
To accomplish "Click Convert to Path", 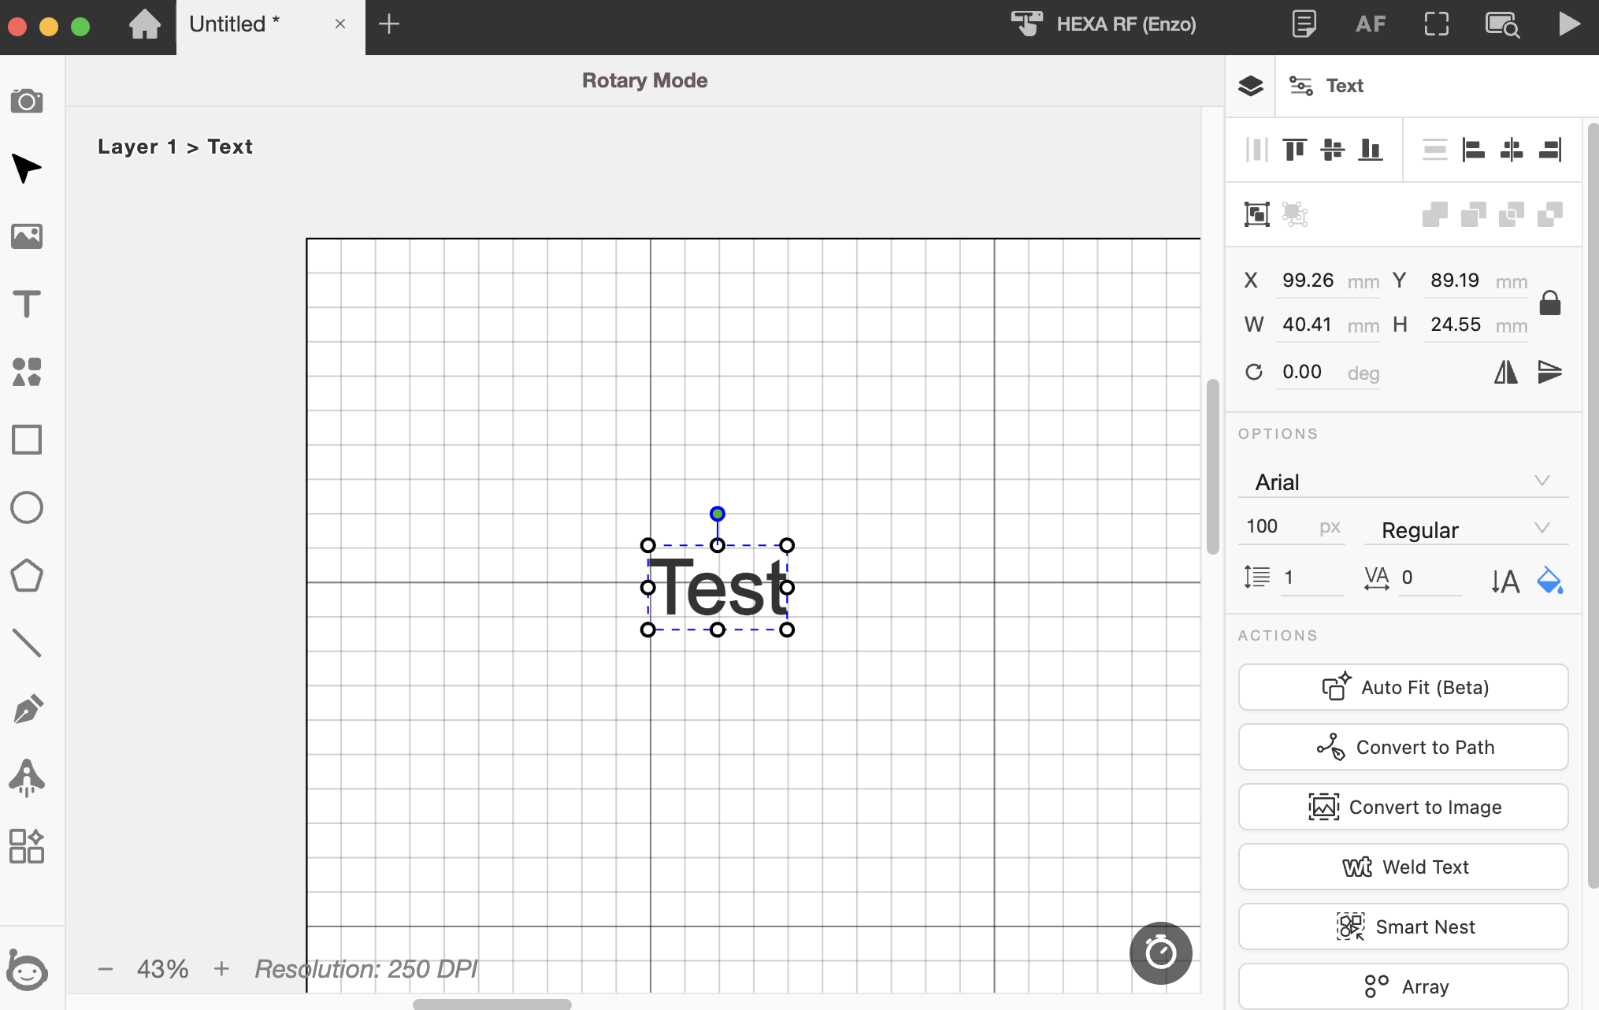I will (x=1404, y=747).
